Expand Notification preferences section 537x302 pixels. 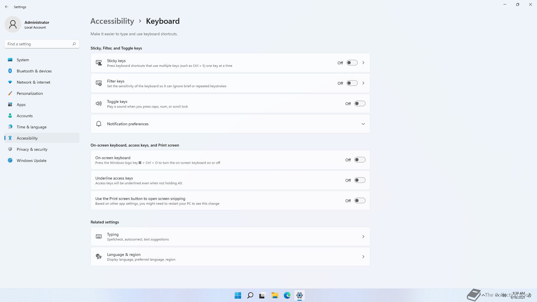point(363,124)
